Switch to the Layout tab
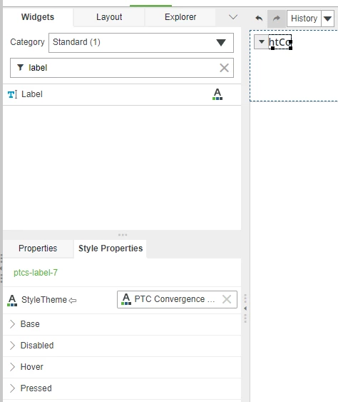The height and width of the screenshot is (402, 338). [109, 17]
